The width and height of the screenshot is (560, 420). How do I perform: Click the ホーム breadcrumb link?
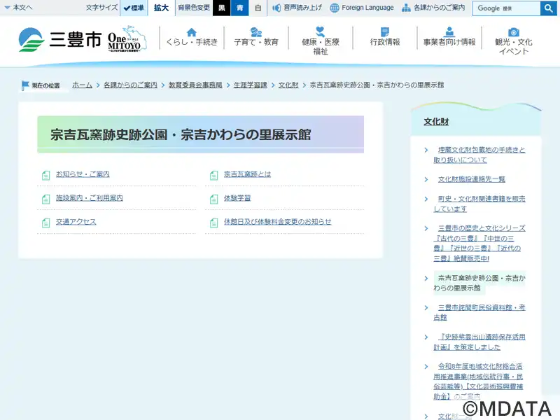82,85
